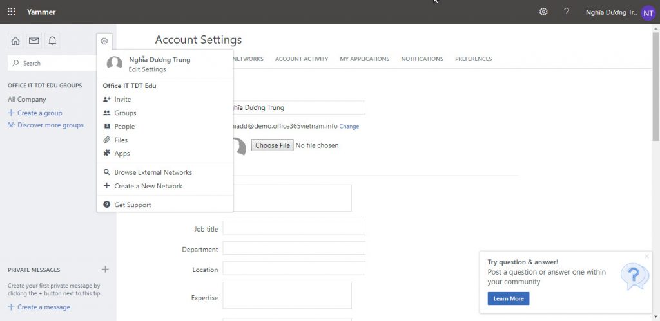The height and width of the screenshot is (321, 660).
Task: Click the Get Support question icon
Action: [x=107, y=205]
